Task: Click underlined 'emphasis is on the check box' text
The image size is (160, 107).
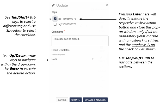Action: [137, 47]
